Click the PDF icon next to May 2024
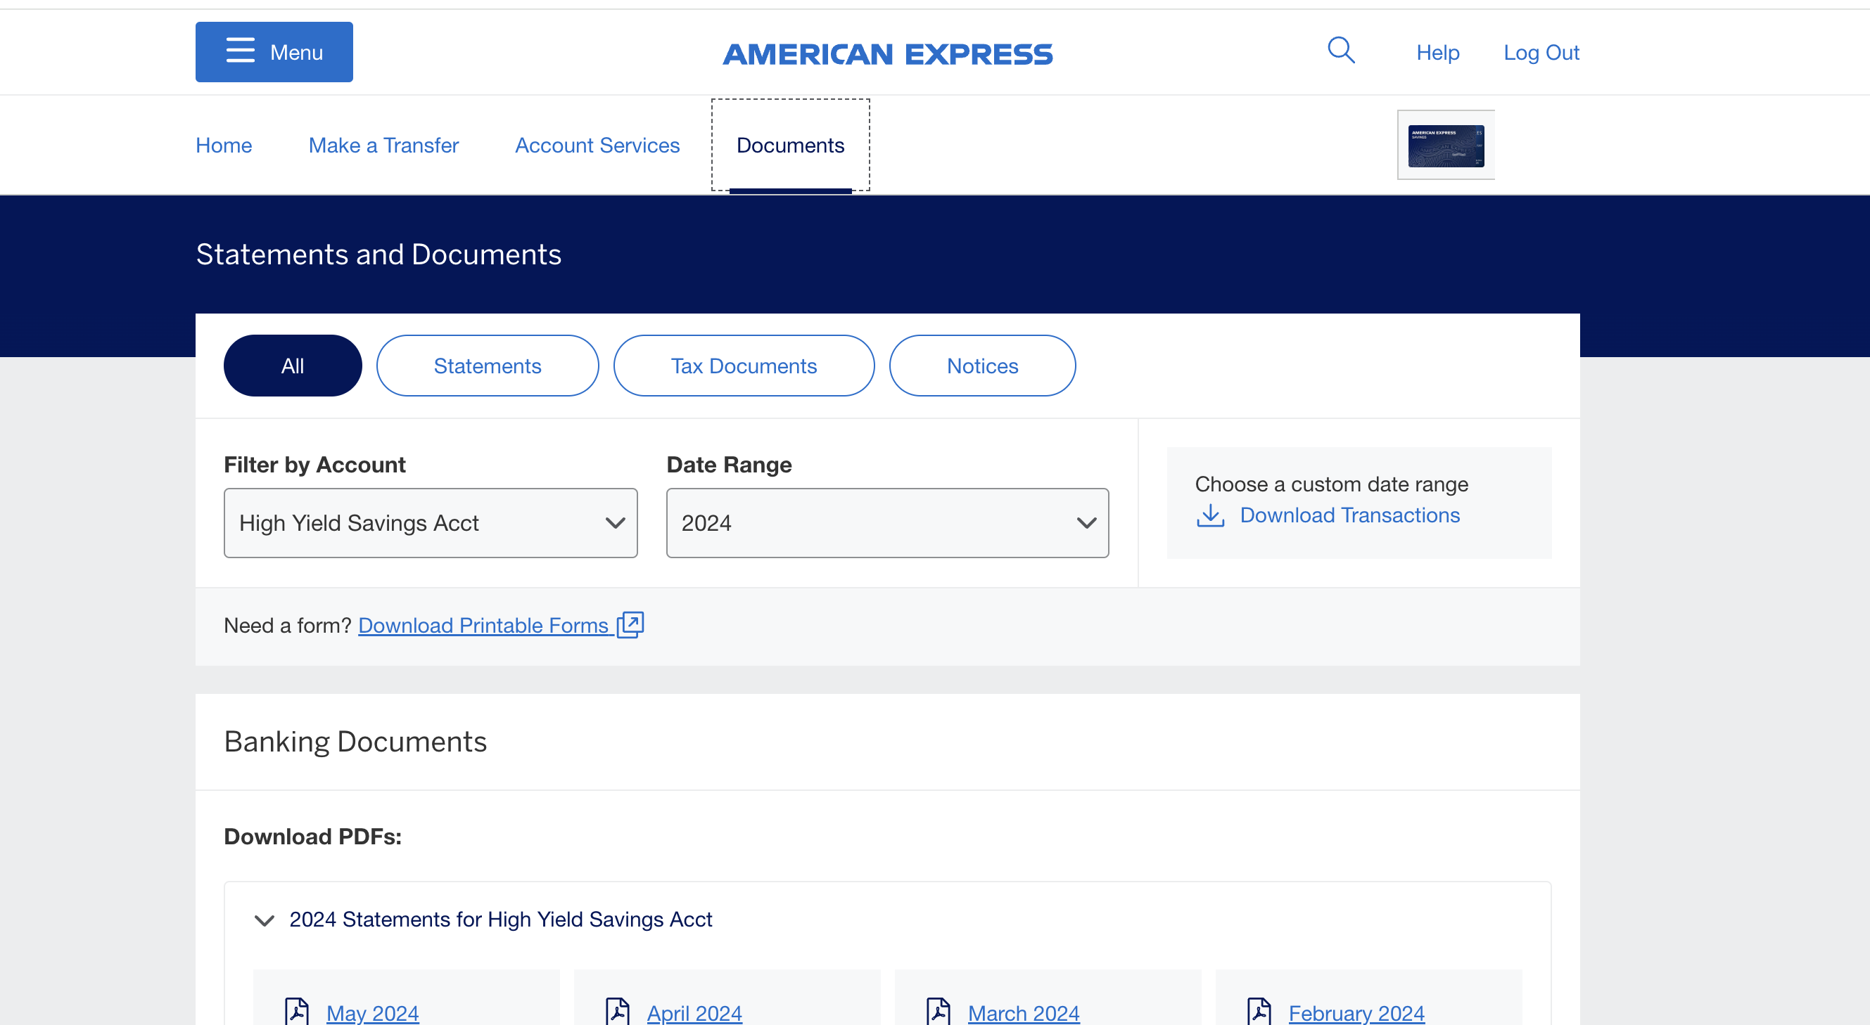Viewport: 1870px width, 1025px height. pyautogui.click(x=296, y=1011)
